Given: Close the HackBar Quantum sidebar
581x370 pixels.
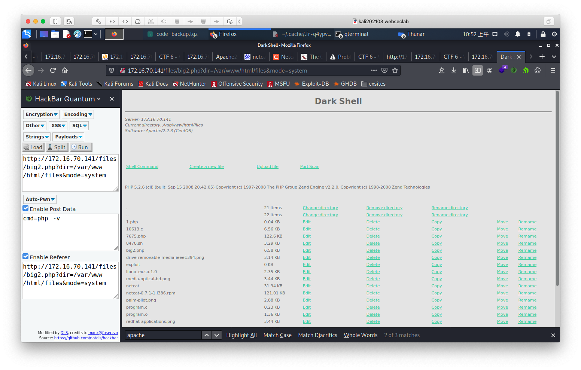Looking at the screenshot, I should coord(112,99).
